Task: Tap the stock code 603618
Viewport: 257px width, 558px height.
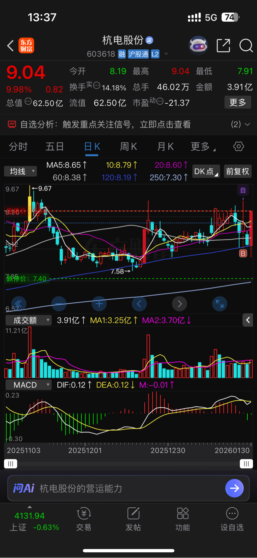Action: pyautogui.click(x=101, y=54)
